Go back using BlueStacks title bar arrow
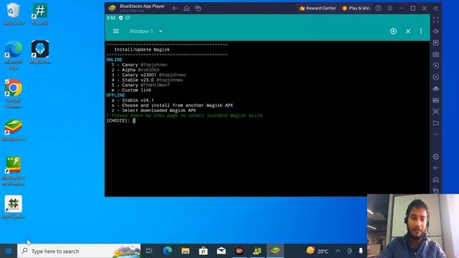459x258 pixels. 175,8
